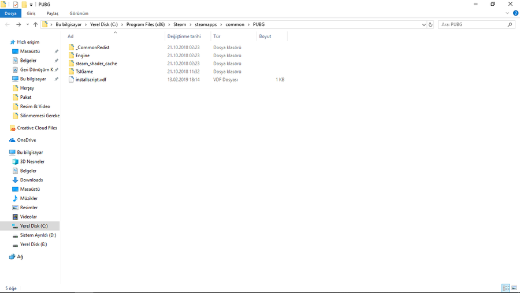This screenshot has width=520, height=293.
Task: Click the Resimler icon
Action: click(x=15, y=207)
